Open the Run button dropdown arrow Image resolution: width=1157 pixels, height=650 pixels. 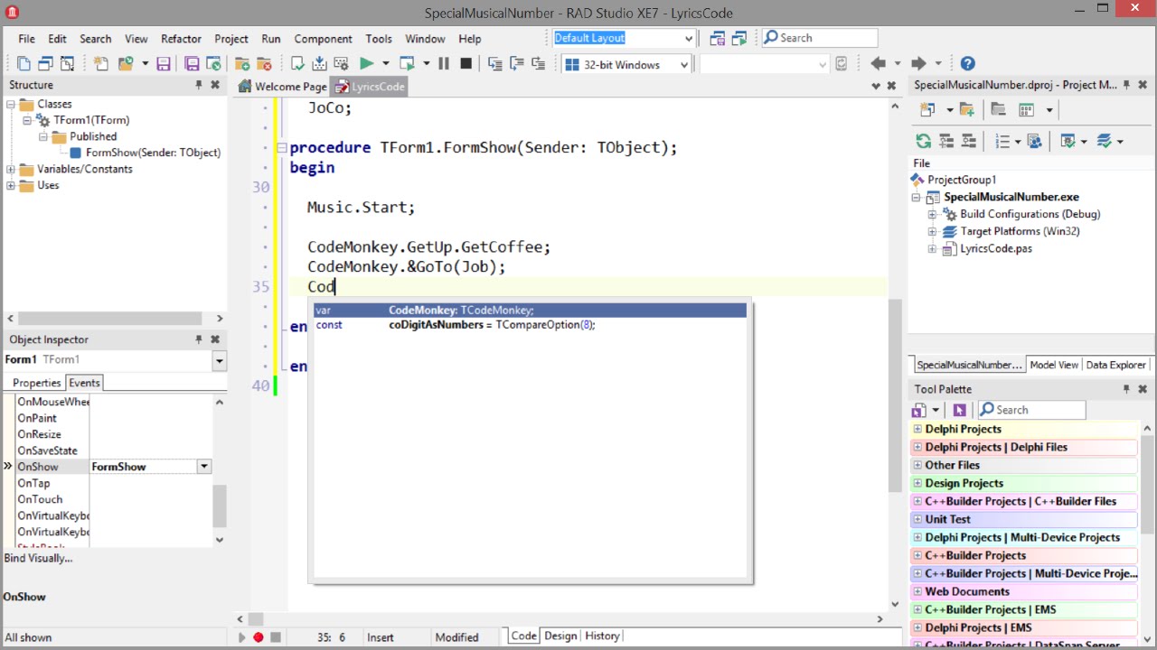pos(385,64)
